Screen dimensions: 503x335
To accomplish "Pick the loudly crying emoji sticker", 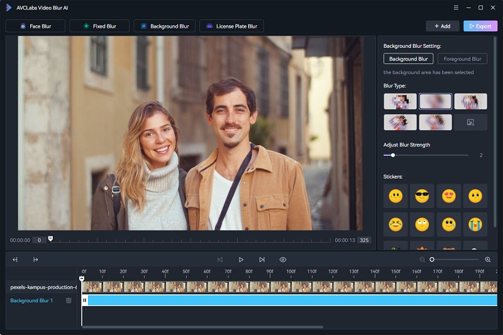I will pyautogui.click(x=475, y=224).
